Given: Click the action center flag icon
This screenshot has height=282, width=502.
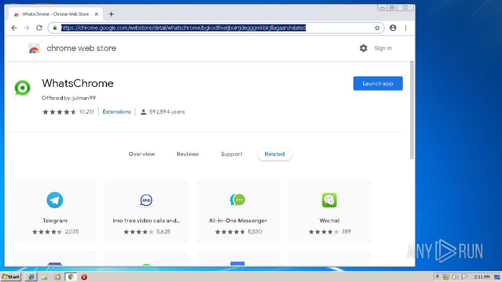Looking at the screenshot, I should click(x=465, y=277).
